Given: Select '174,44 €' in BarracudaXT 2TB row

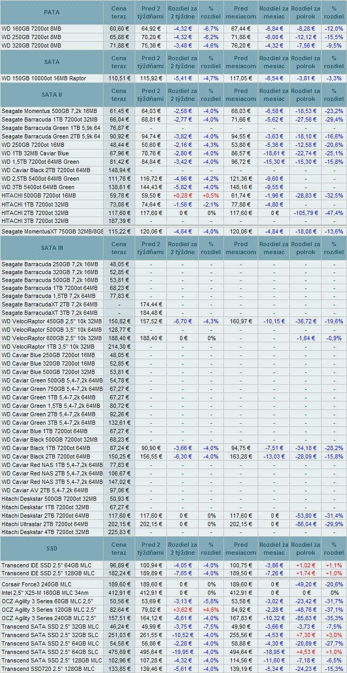Looking at the screenshot, I should (x=151, y=305).
